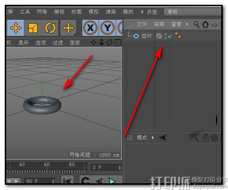Click the home icon in object manager
Viewport: 228px width, 190px height.
[x=205, y=24]
